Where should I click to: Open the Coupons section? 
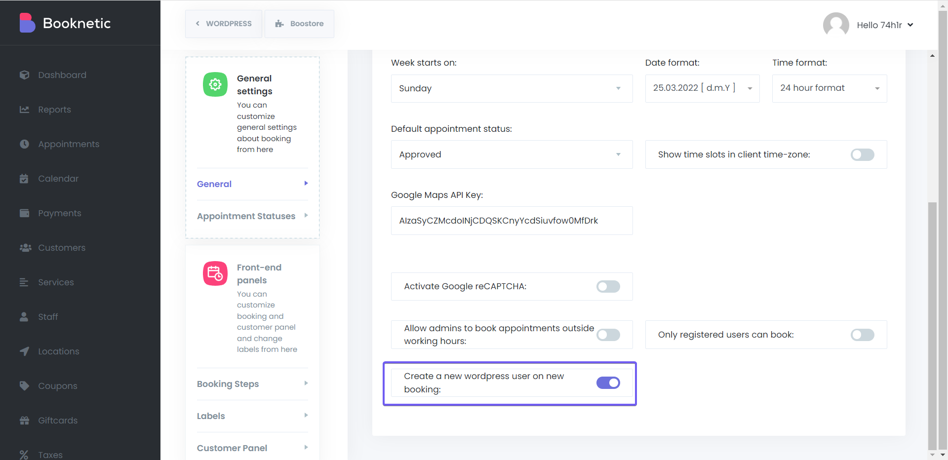[x=57, y=385]
